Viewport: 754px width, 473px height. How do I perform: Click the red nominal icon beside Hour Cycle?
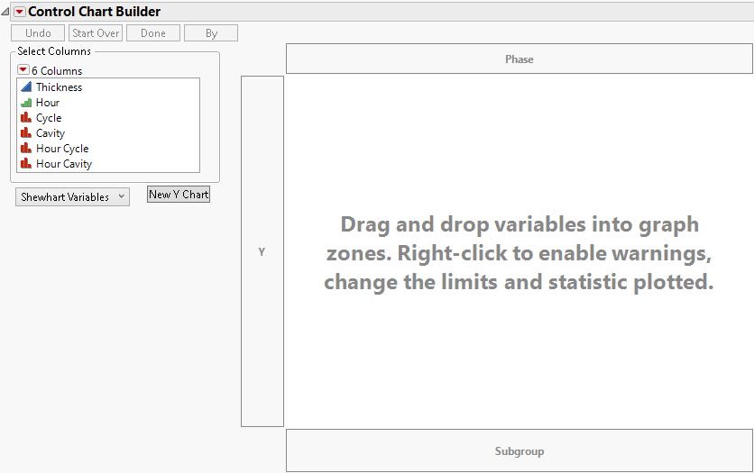[26, 149]
